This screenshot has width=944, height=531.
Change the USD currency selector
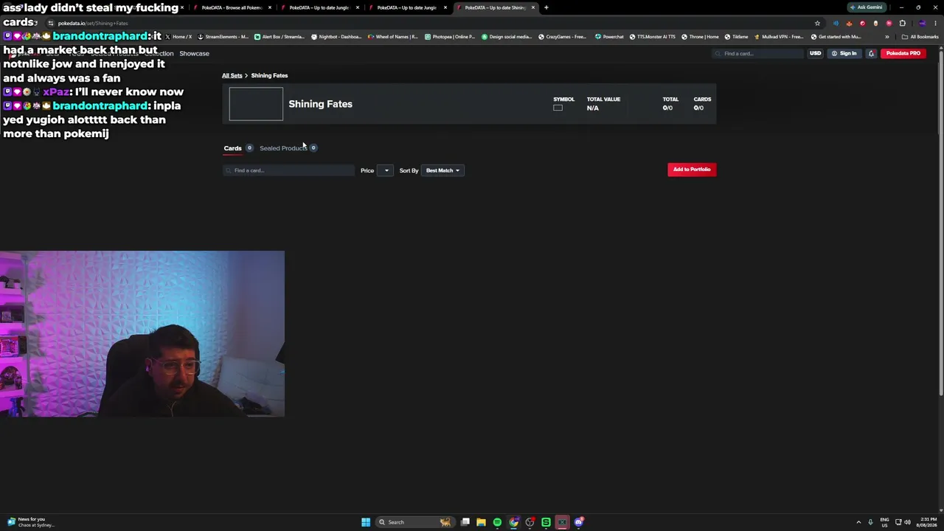click(x=815, y=53)
